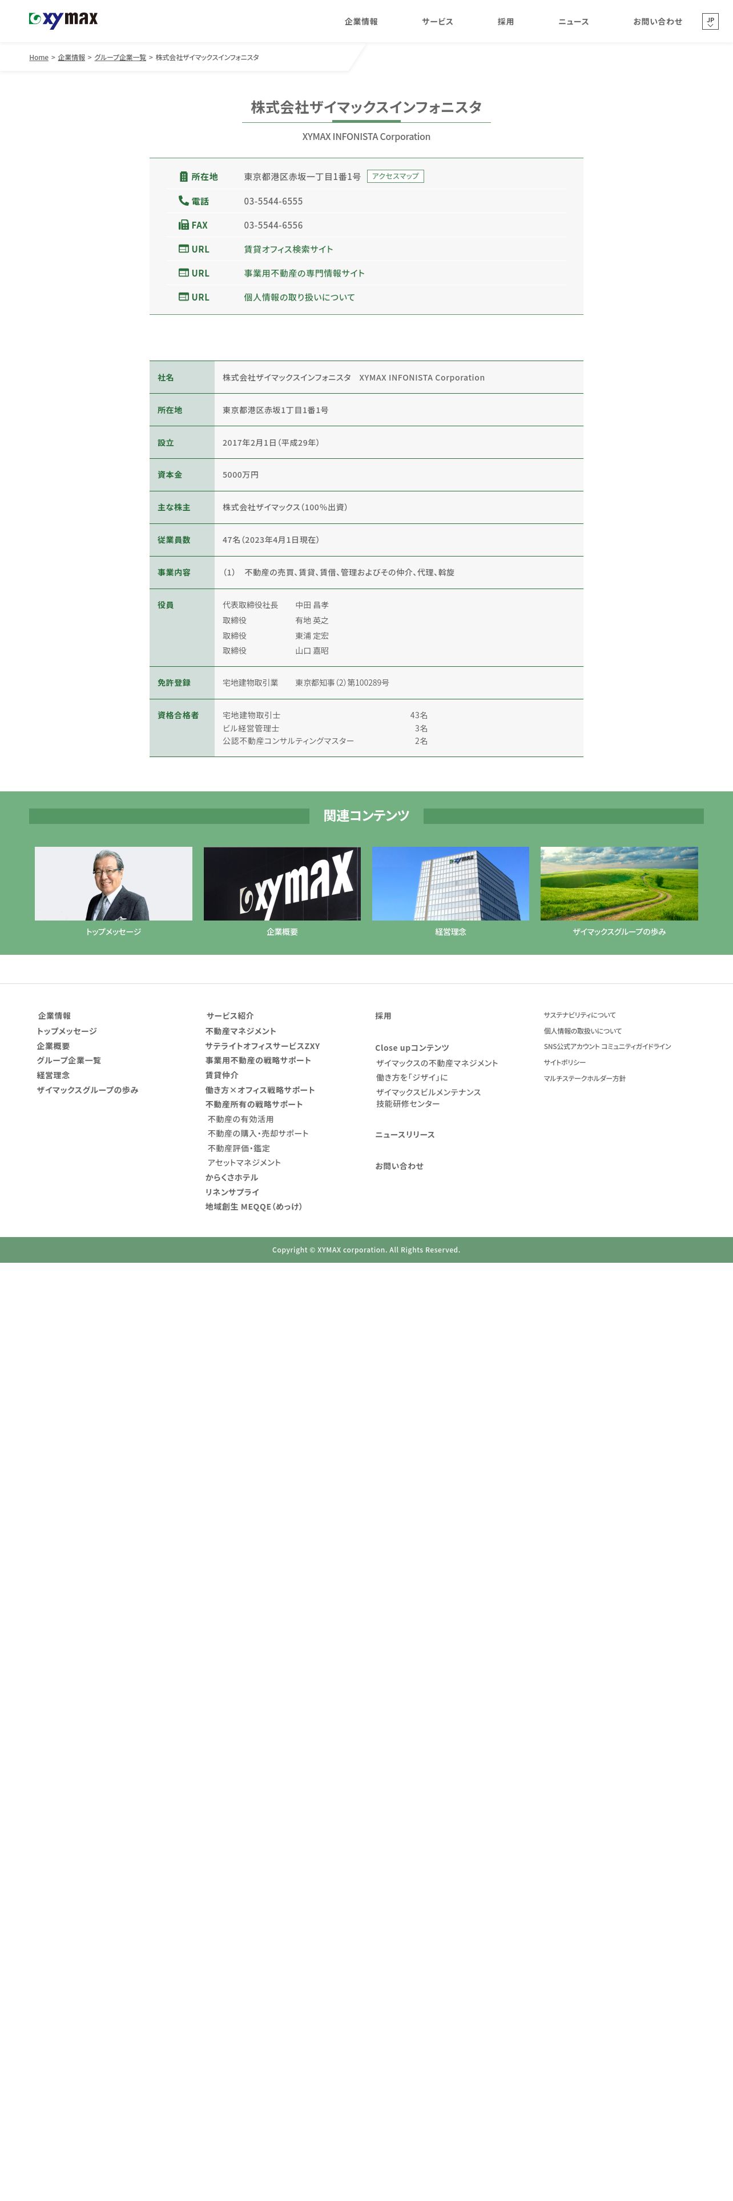Open footer サテライトオフィスサービスZXY link

point(262,1046)
